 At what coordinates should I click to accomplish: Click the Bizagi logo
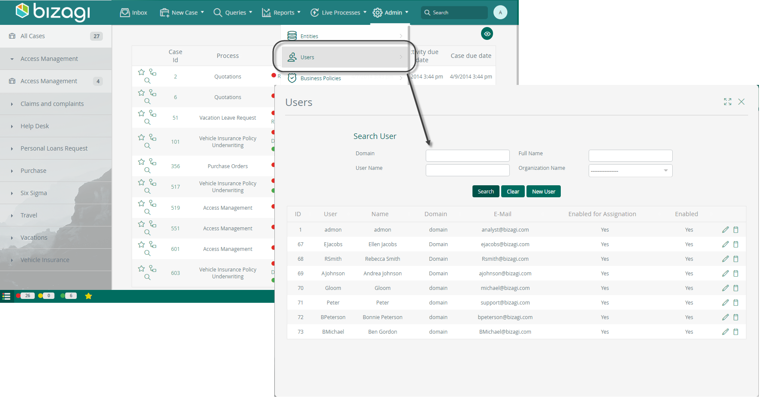coord(53,12)
